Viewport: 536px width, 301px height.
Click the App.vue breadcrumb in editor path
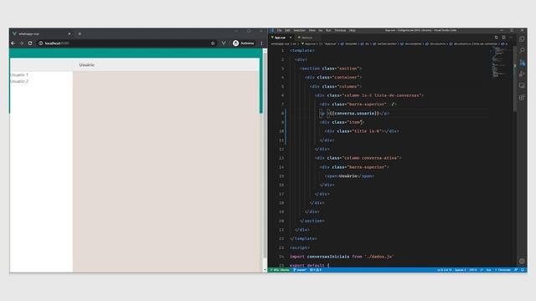(309, 43)
